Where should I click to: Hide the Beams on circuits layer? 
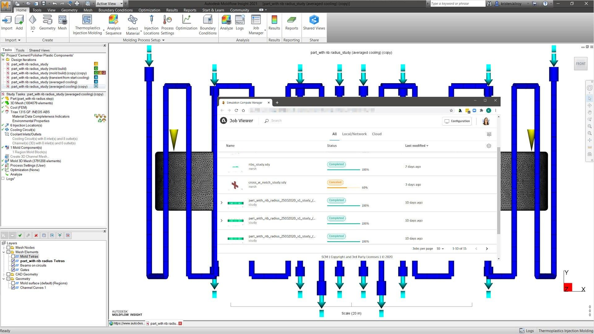[x=13, y=265]
